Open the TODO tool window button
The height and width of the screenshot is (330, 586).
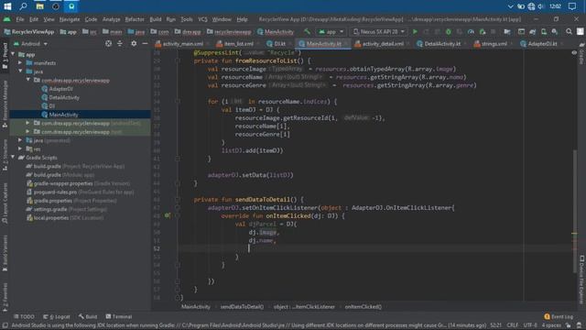pos(24,316)
